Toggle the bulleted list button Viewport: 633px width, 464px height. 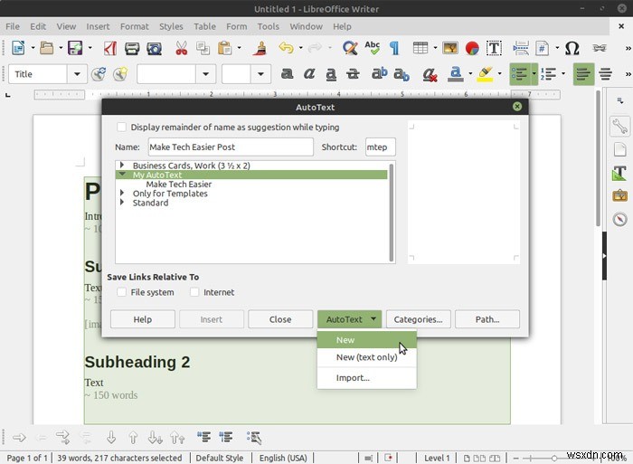coord(520,74)
